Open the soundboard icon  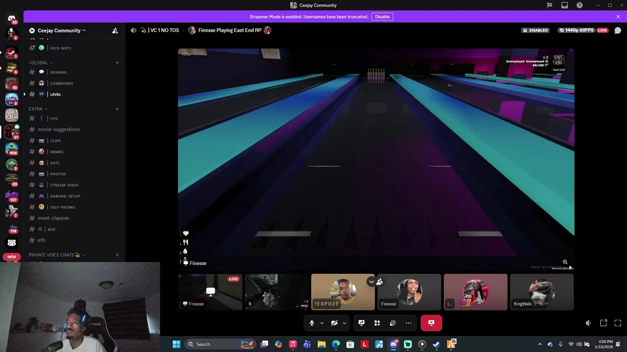click(x=393, y=323)
